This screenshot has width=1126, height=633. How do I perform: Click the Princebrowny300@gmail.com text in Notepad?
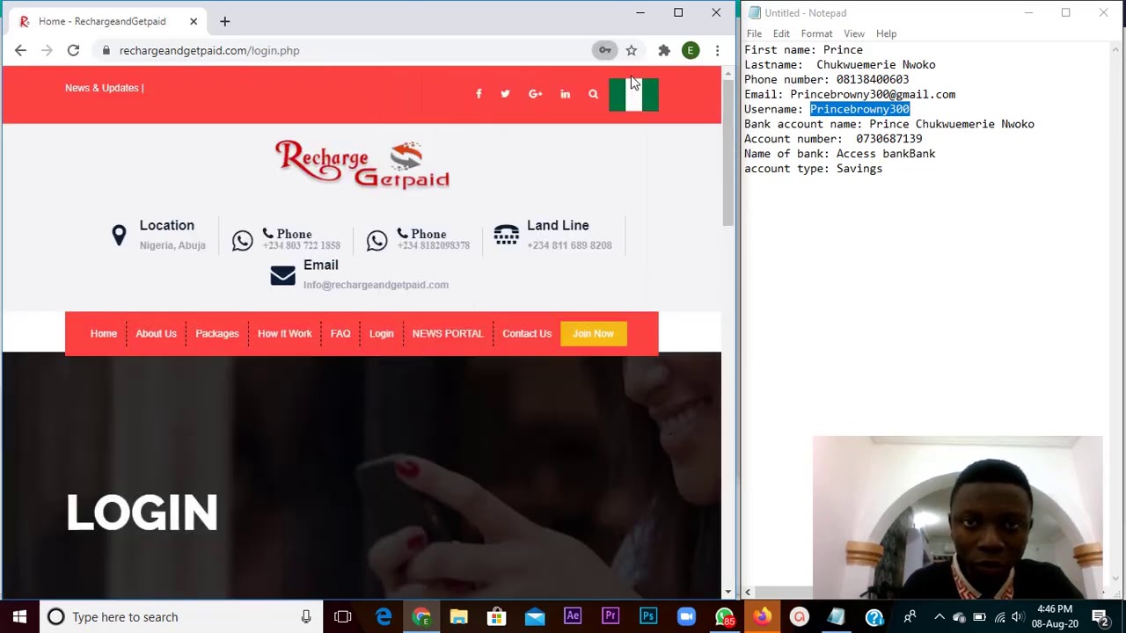[x=873, y=94]
